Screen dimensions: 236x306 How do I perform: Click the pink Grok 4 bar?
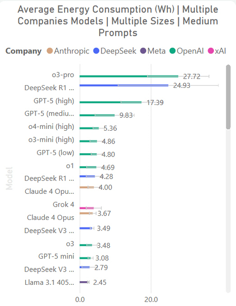pos(87,208)
